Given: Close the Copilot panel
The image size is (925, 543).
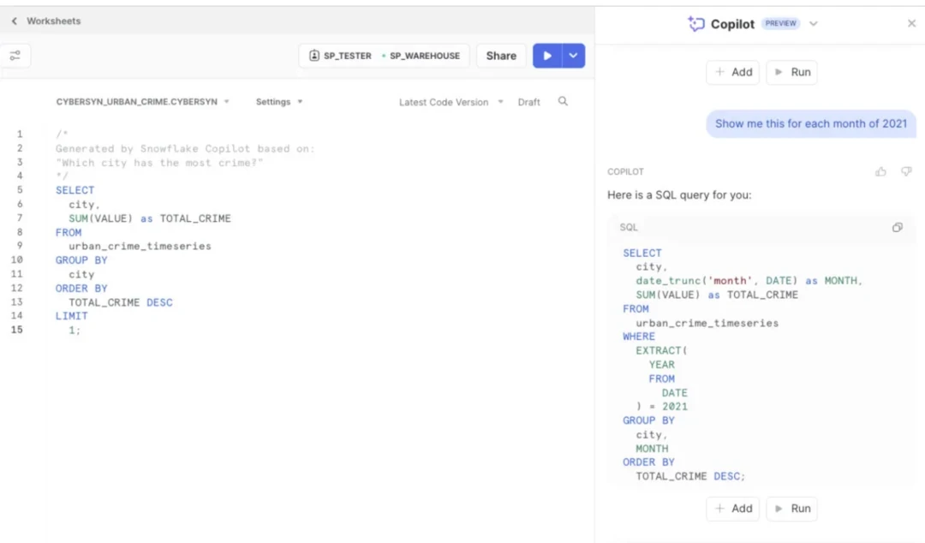Looking at the screenshot, I should click(911, 24).
